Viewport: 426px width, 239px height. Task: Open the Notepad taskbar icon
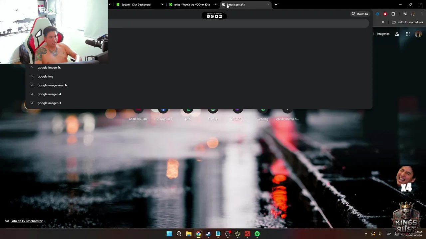(218, 234)
